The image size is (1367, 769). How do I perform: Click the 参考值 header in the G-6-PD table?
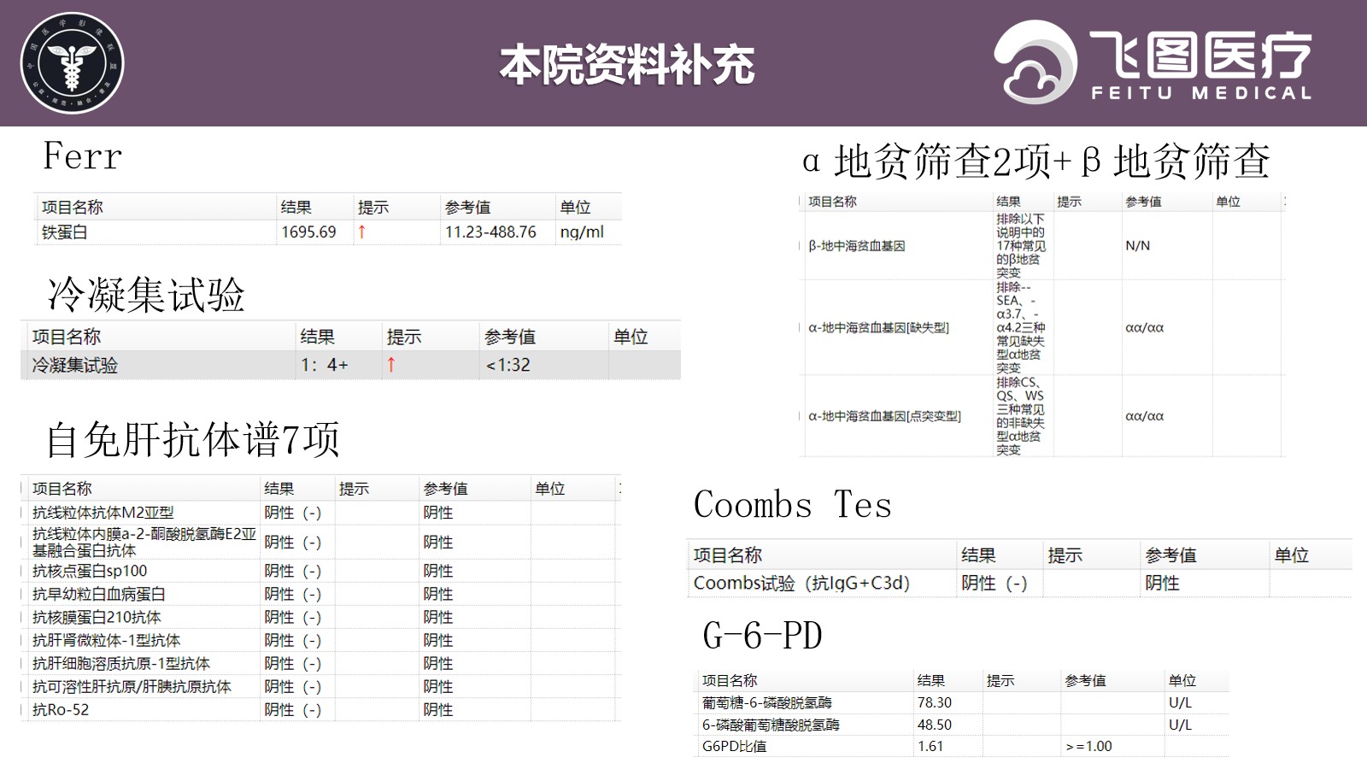tap(1085, 681)
